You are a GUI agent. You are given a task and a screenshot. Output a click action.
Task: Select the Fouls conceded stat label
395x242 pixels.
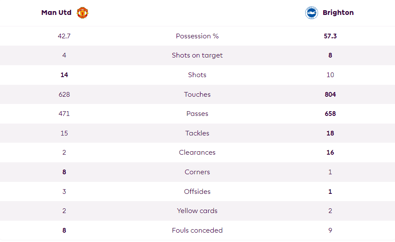coord(197,230)
